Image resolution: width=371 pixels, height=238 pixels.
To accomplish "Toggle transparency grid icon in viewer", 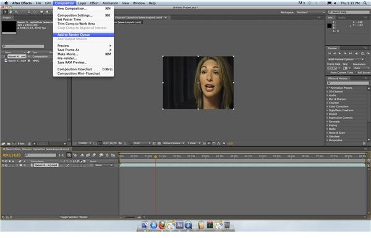I will [x=160, y=144].
